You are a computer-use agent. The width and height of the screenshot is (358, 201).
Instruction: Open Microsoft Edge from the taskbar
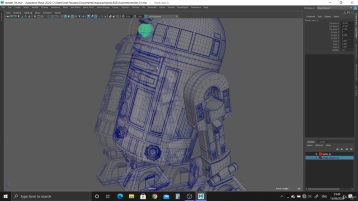click(x=120, y=196)
